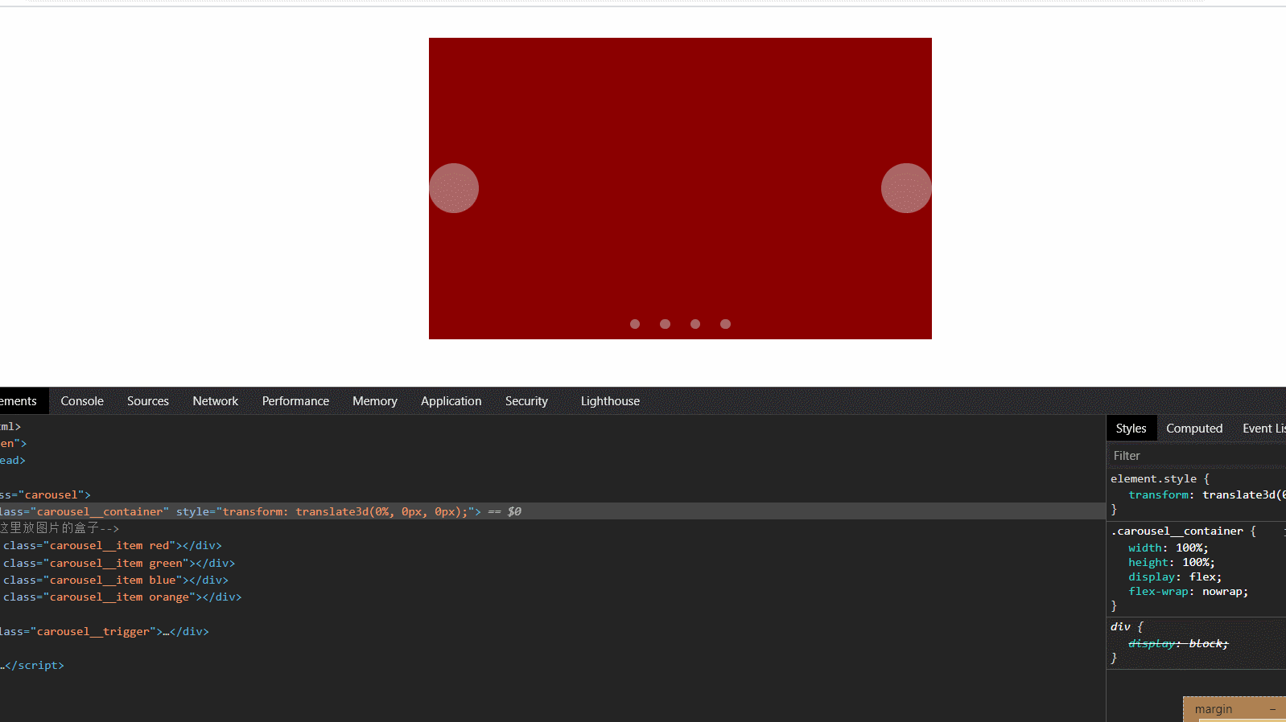Click the element.style selector
This screenshot has height=722, width=1286.
click(1153, 478)
